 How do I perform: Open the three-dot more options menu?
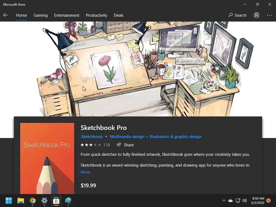[270, 15]
